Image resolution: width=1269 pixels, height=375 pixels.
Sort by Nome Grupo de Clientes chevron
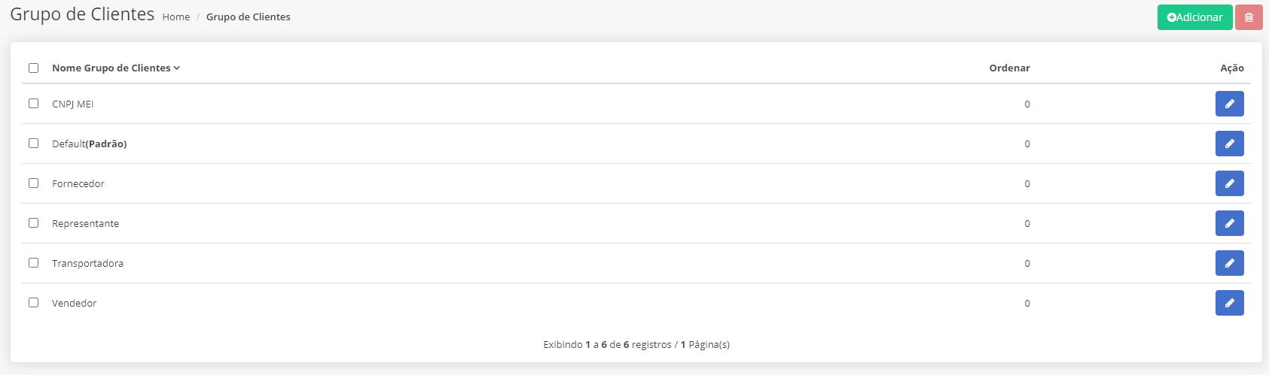click(x=177, y=68)
